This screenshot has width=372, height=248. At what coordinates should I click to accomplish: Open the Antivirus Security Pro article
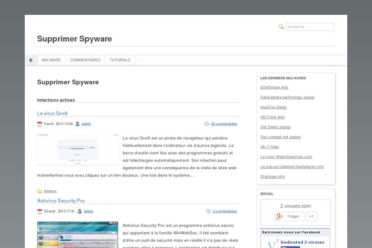pos(61,201)
